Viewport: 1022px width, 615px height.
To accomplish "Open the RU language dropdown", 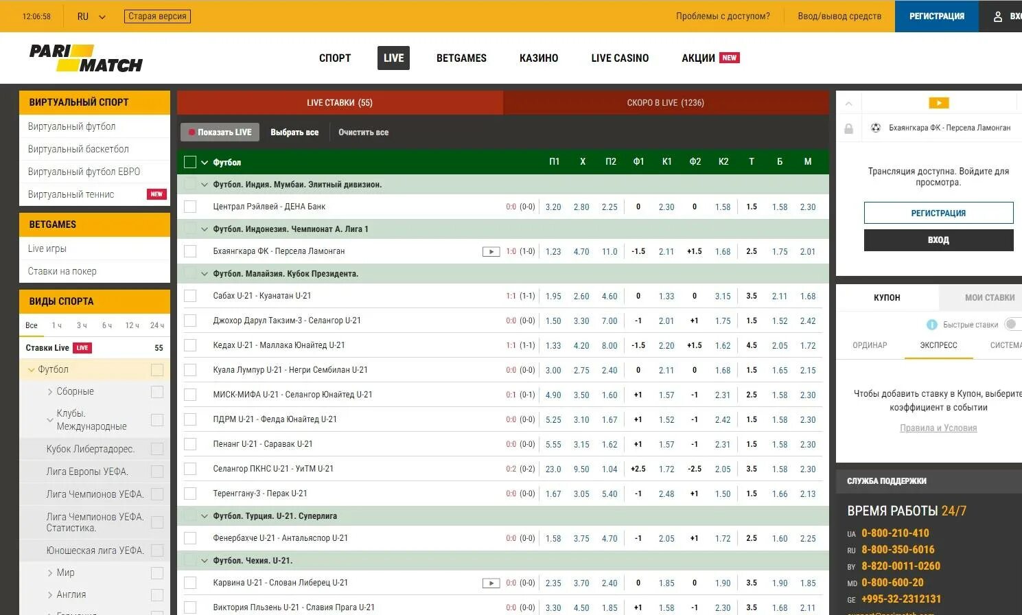I will click(91, 16).
